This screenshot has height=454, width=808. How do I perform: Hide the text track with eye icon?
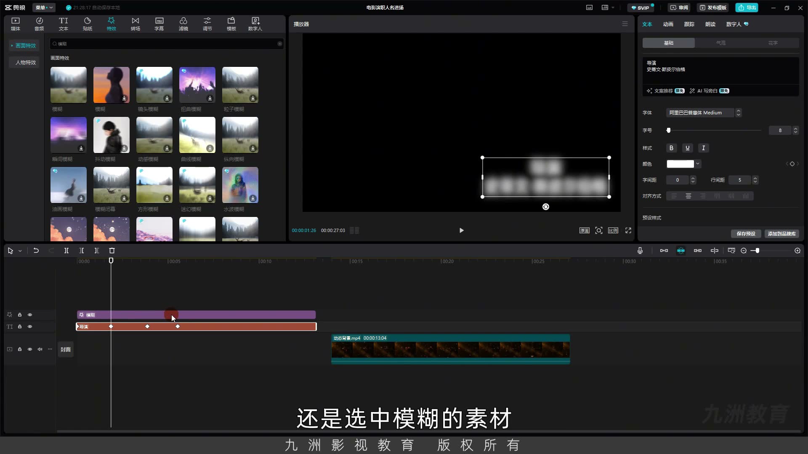pyautogui.click(x=30, y=327)
